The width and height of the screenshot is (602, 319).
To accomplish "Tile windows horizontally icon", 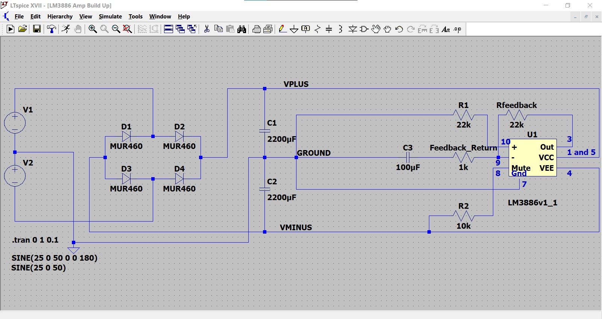I will coord(169,29).
